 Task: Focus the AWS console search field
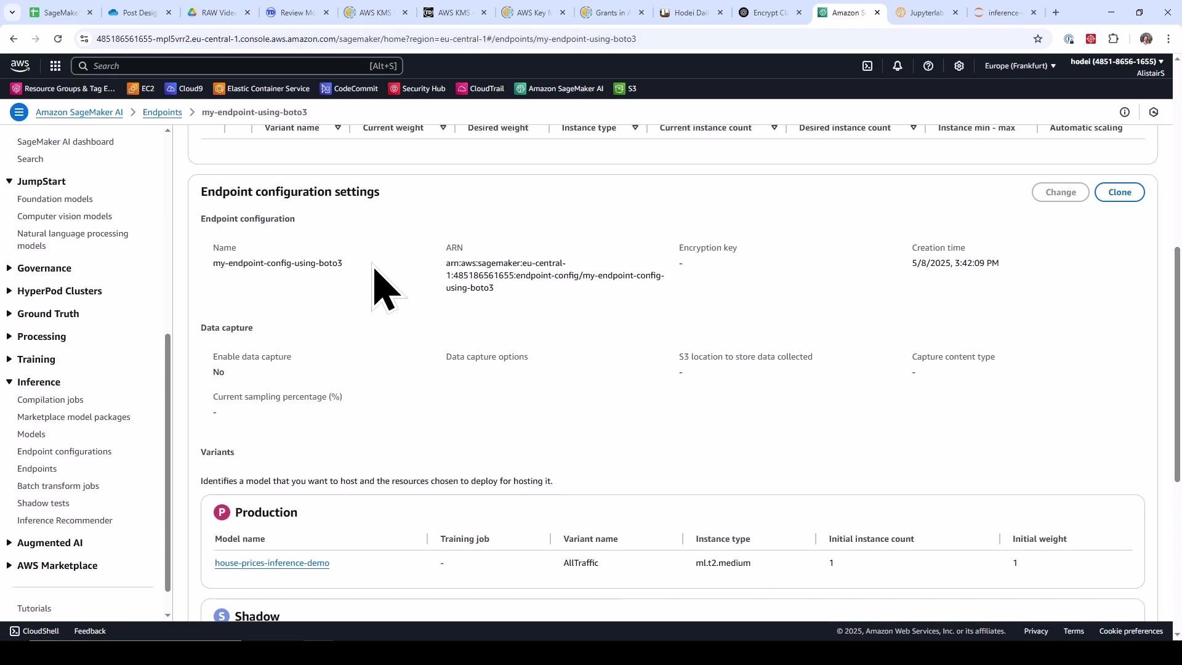238,66
